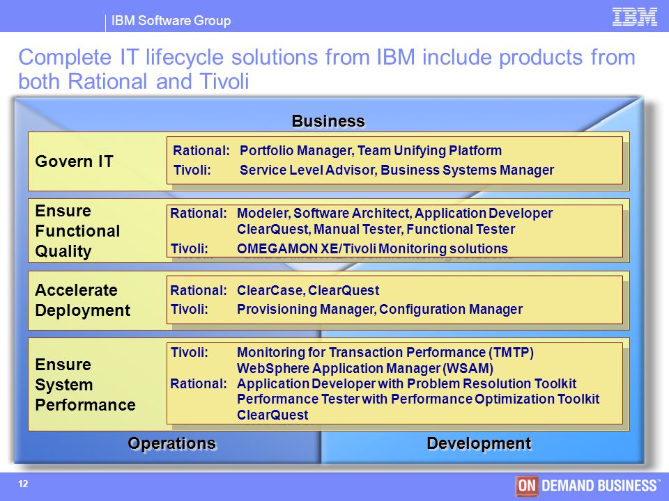The image size is (669, 501).
Task: Click 'Rational:' label in Ensure System Performance box
Action: click(199, 383)
